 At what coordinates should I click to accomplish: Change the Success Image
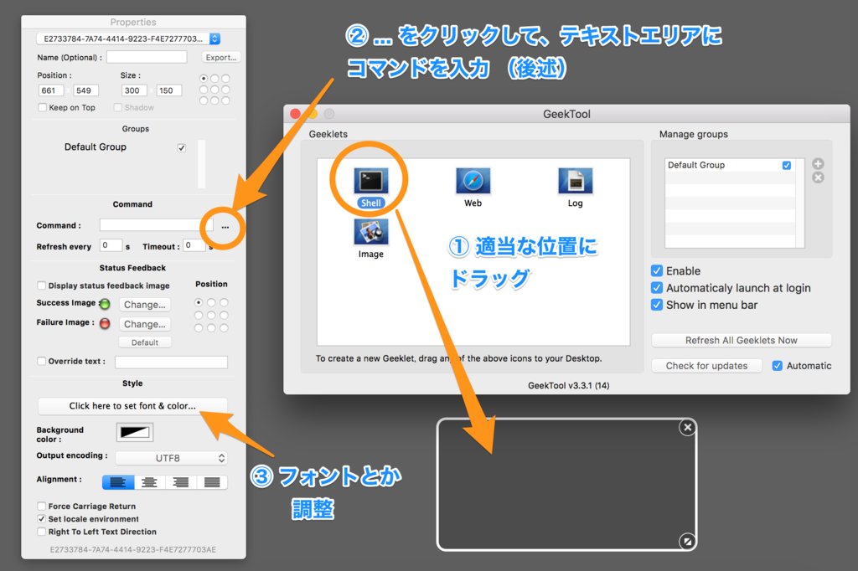(144, 305)
